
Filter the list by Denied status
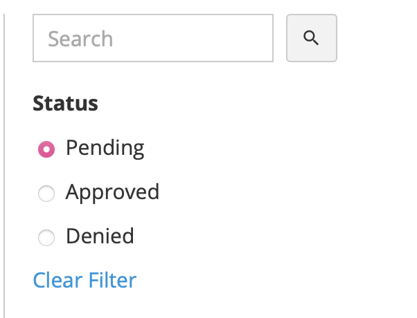46,238
